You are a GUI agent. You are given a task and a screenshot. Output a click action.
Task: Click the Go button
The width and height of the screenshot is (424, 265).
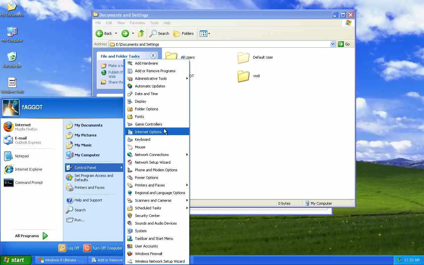click(x=344, y=44)
